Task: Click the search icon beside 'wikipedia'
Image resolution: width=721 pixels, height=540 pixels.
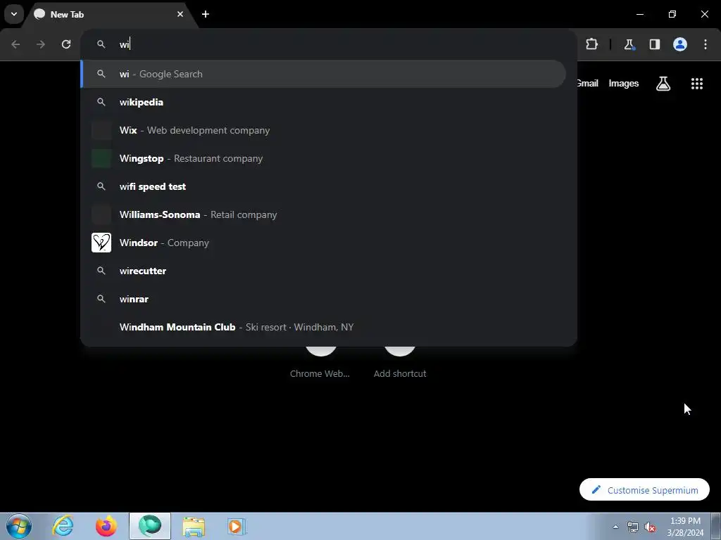Action: (x=101, y=102)
